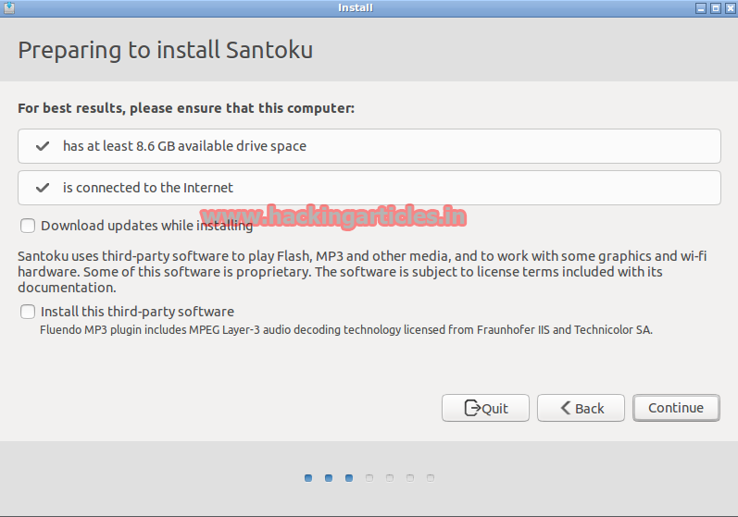Go back with the Back button
The width and height of the screenshot is (738, 517).
point(580,408)
